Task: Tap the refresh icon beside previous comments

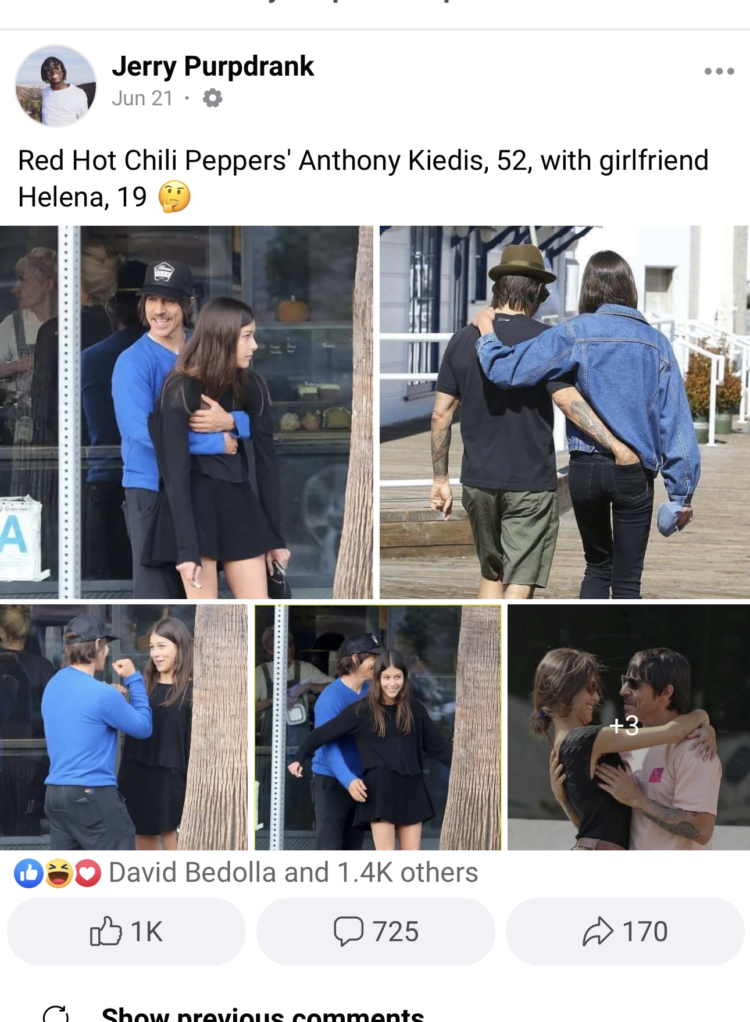Action: point(56,1014)
